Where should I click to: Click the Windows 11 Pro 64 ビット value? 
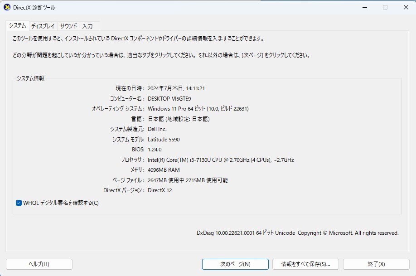[198, 109]
